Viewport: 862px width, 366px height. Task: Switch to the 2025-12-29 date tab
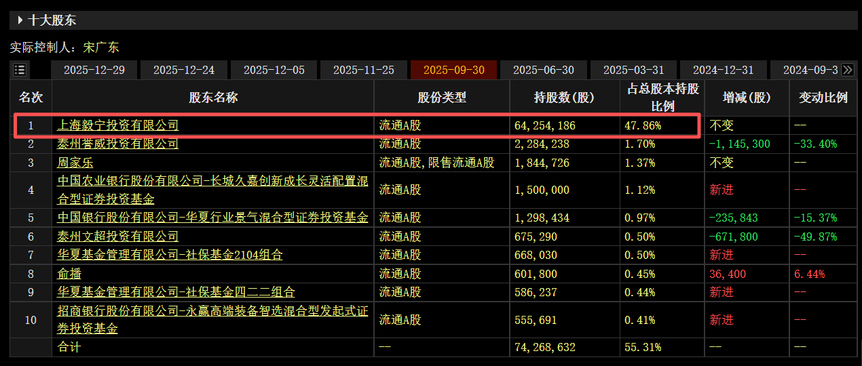pos(94,70)
